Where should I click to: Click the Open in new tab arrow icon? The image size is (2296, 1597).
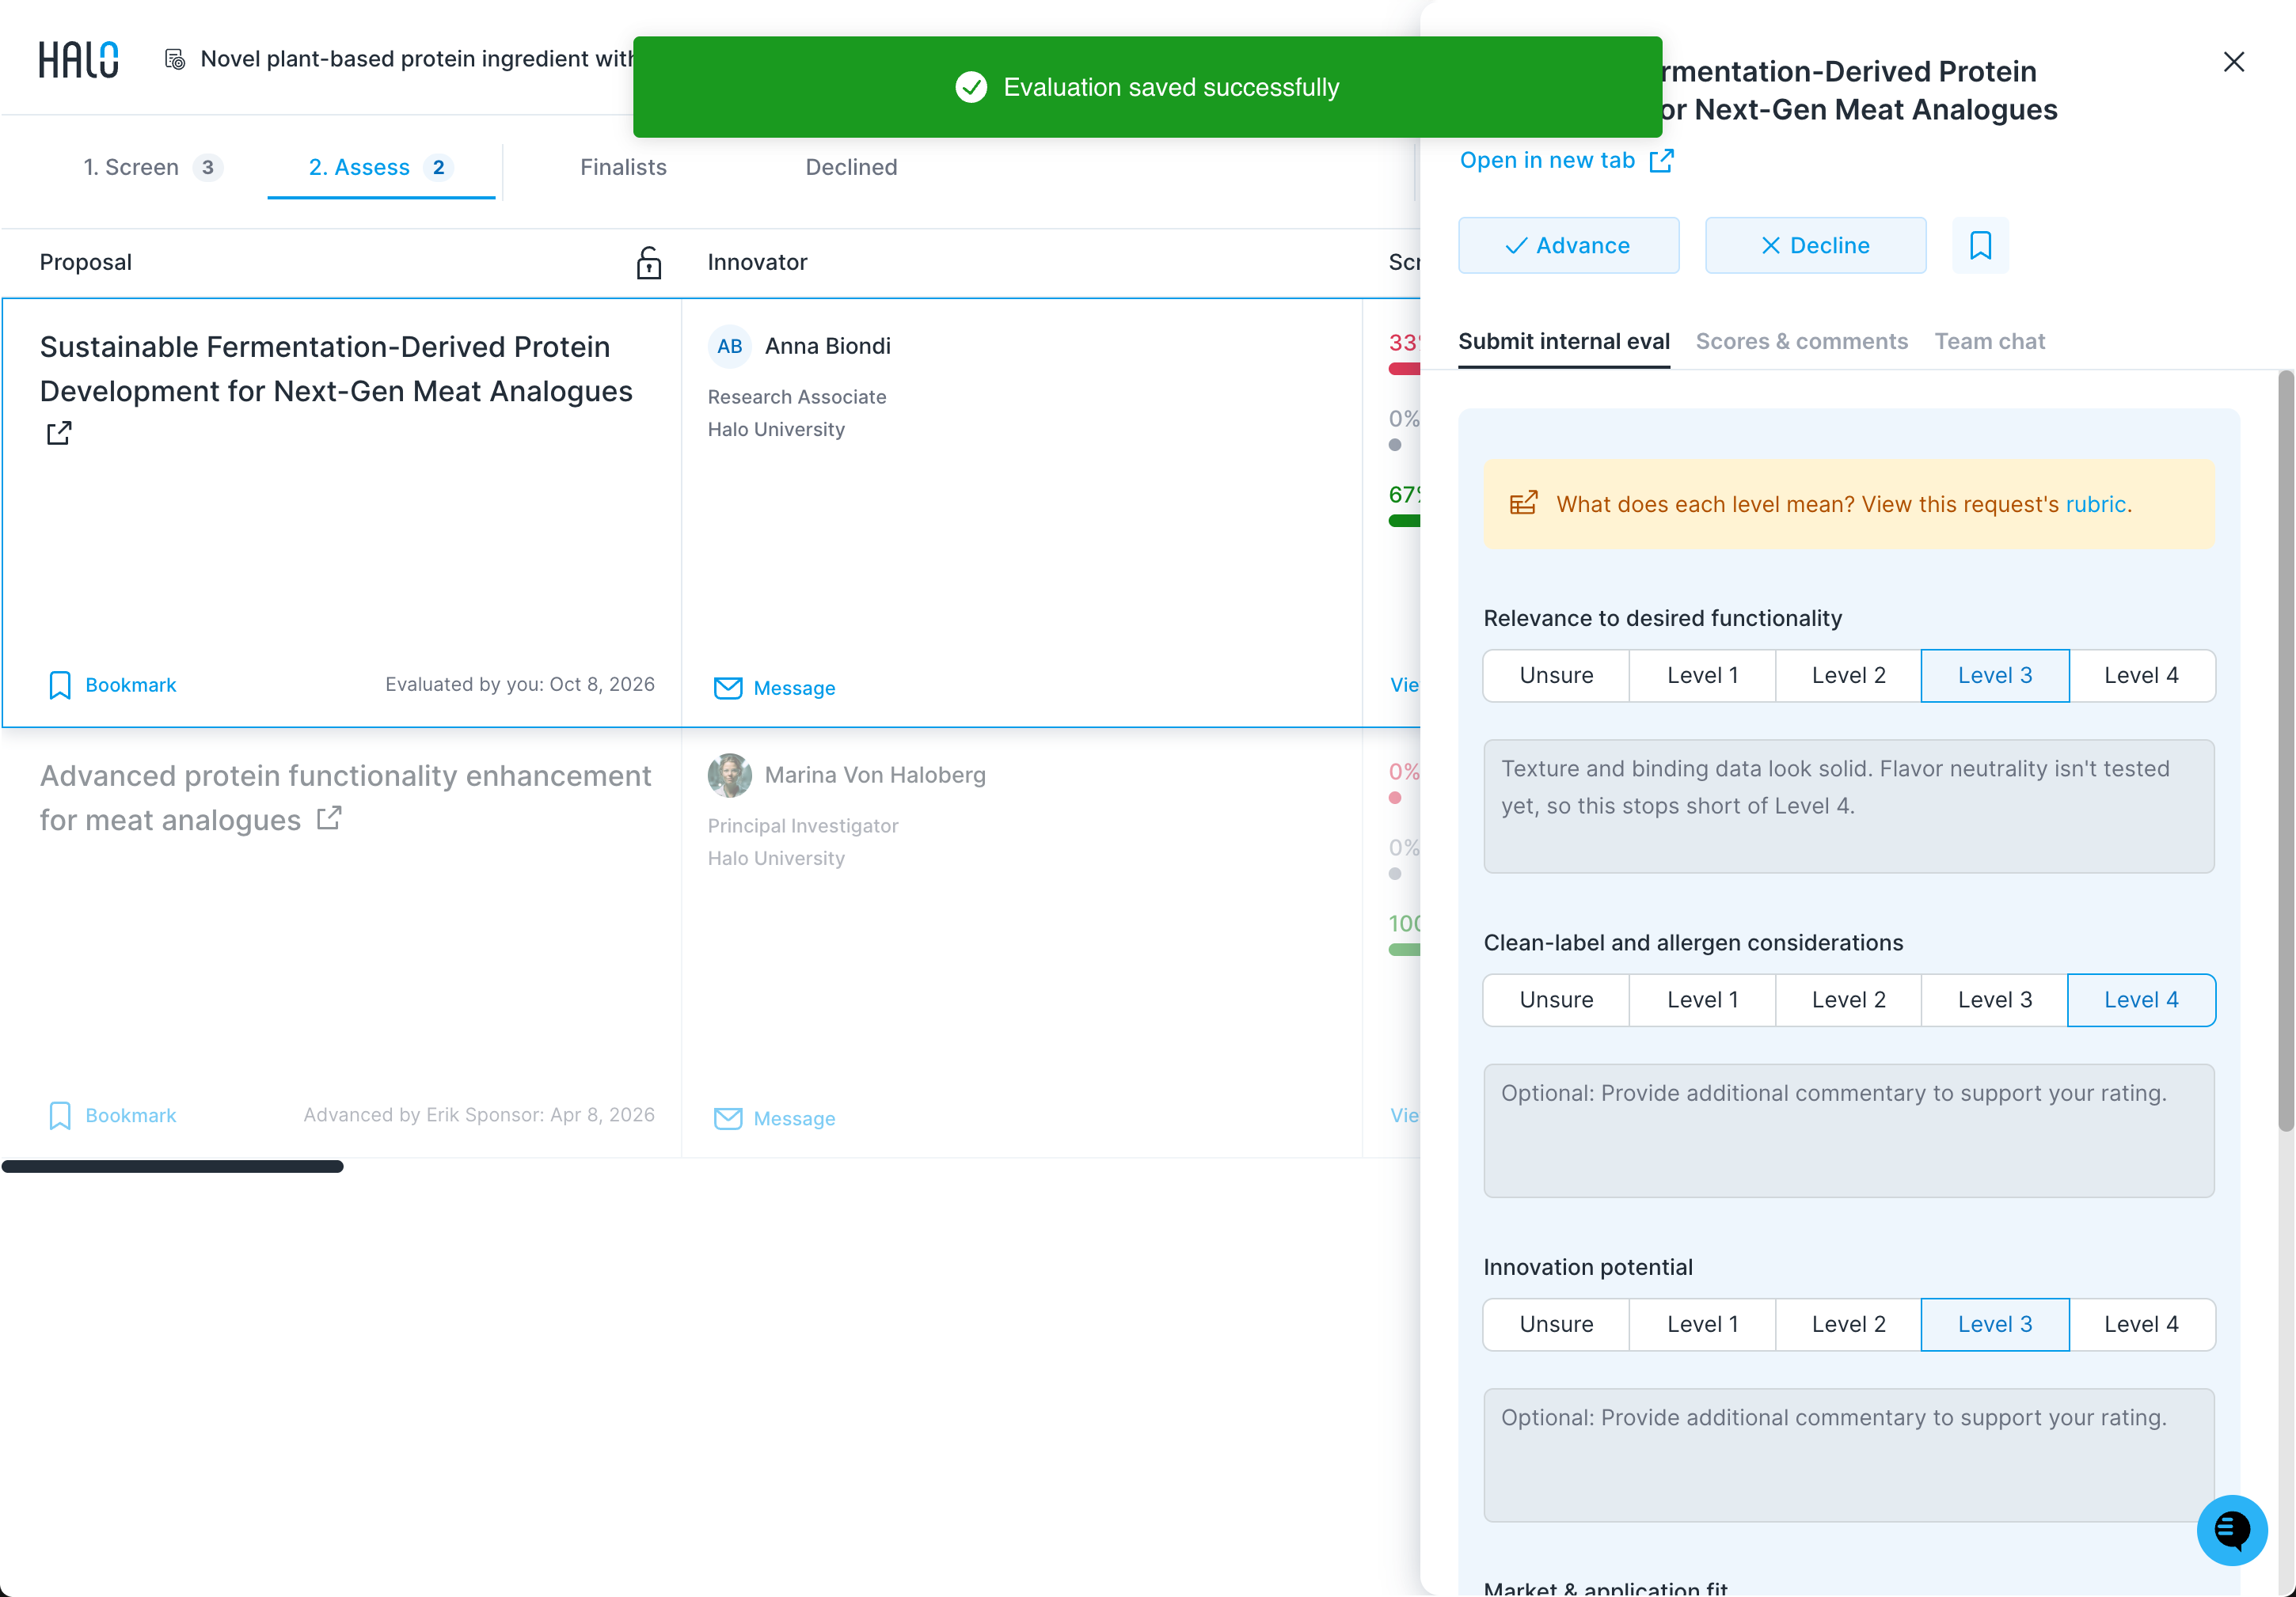(1661, 161)
